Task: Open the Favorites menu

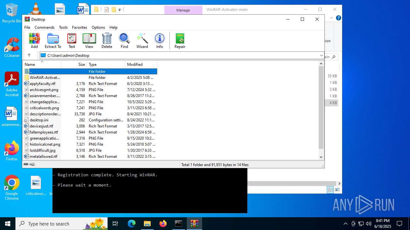Action: tap(79, 27)
